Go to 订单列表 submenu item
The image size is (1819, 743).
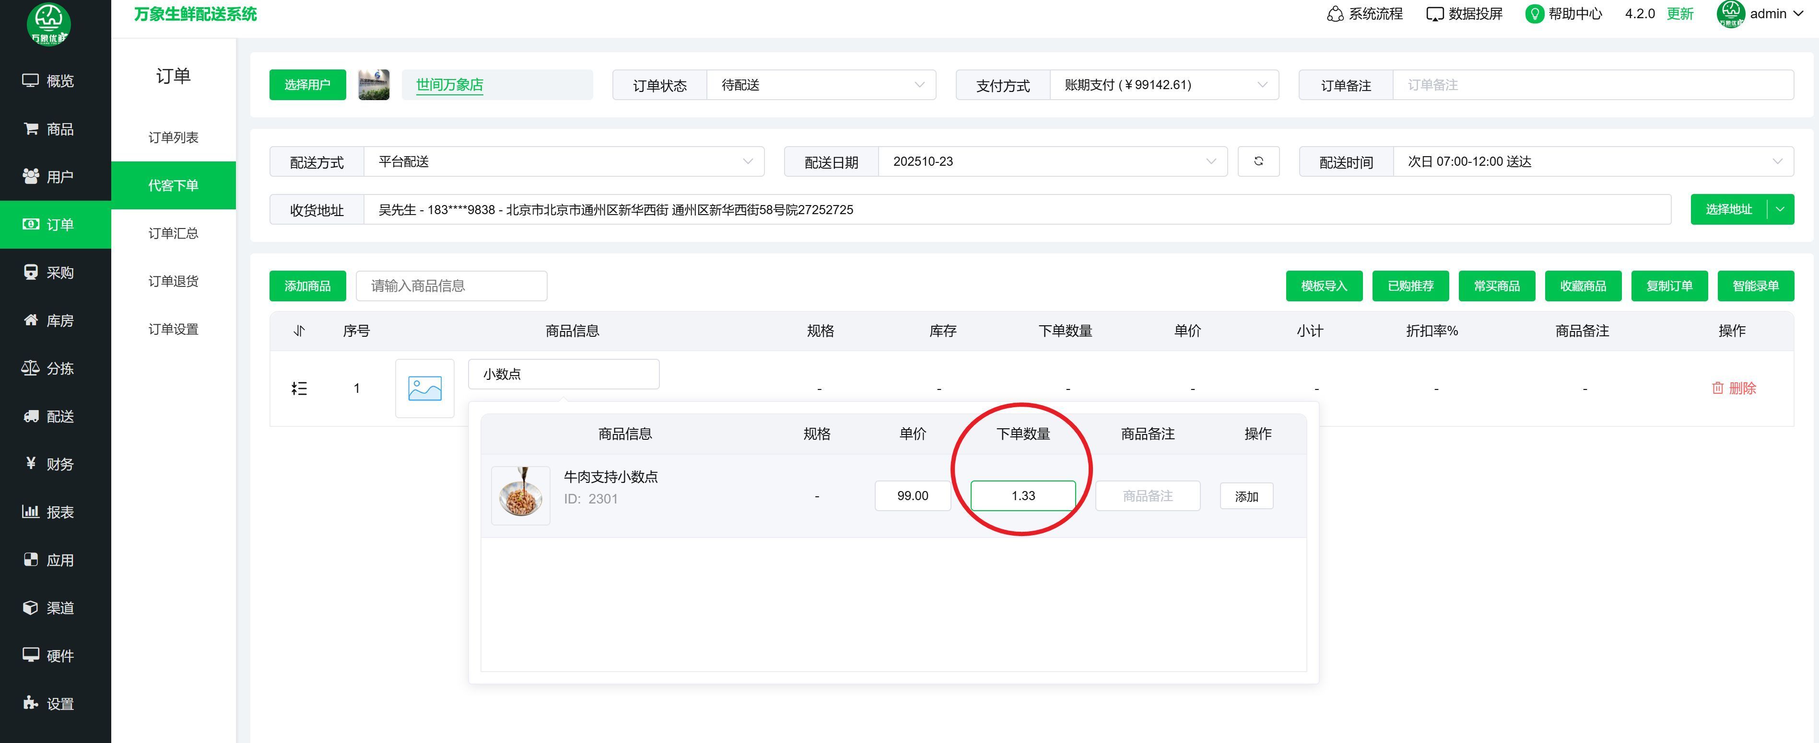pos(173,137)
